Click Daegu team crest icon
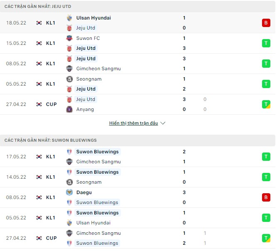The width and height of the screenshot is (277, 251). pos(69,192)
